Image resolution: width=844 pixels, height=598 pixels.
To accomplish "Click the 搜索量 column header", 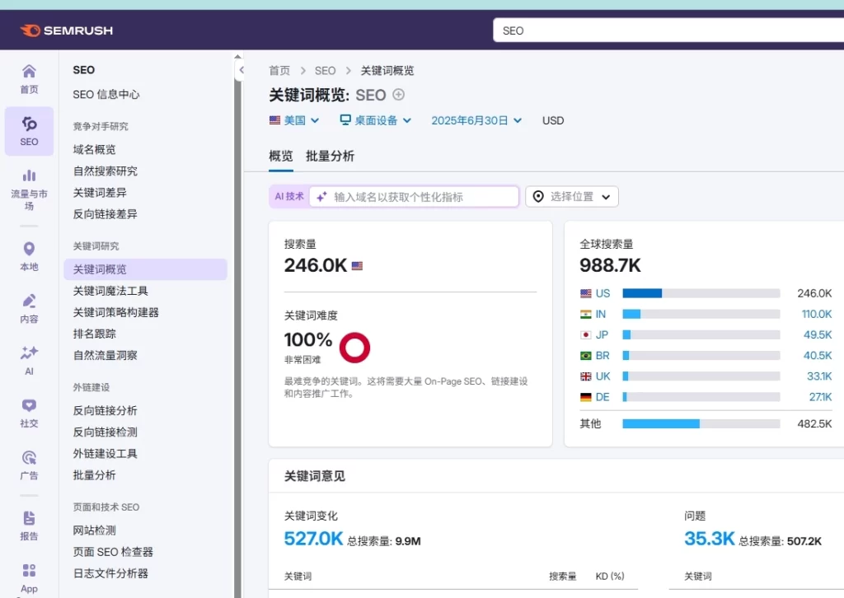I will click(x=562, y=577).
